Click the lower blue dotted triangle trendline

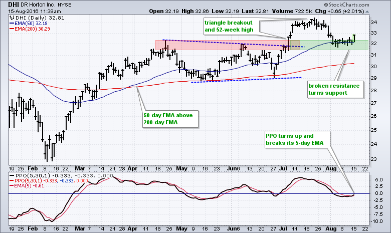[246, 80]
